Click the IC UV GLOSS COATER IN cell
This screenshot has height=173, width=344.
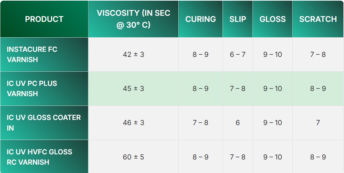44,123
